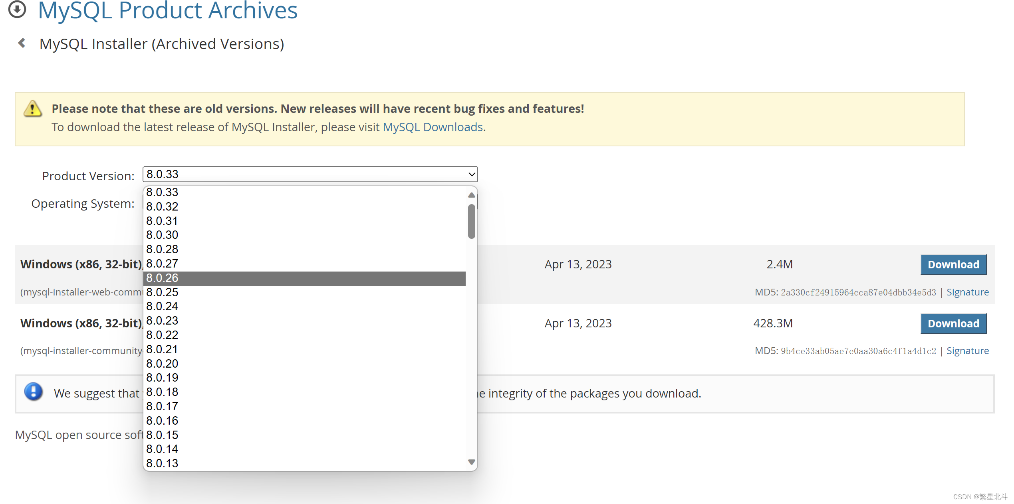Select the 8.0.17 version entry
The image size is (1014, 504).
click(162, 406)
